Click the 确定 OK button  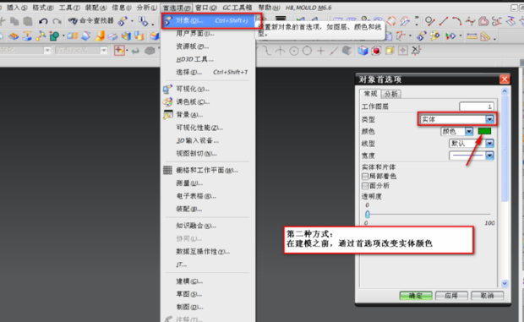[416, 296]
